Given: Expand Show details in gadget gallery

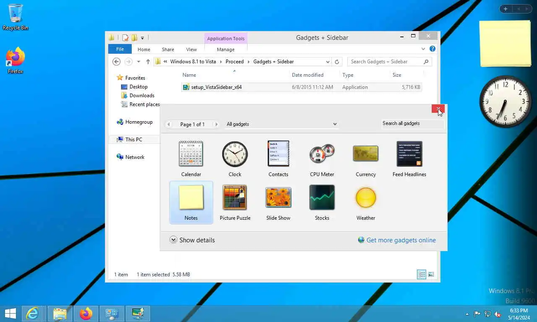Looking at the screenshot, I should click(192, 240).
